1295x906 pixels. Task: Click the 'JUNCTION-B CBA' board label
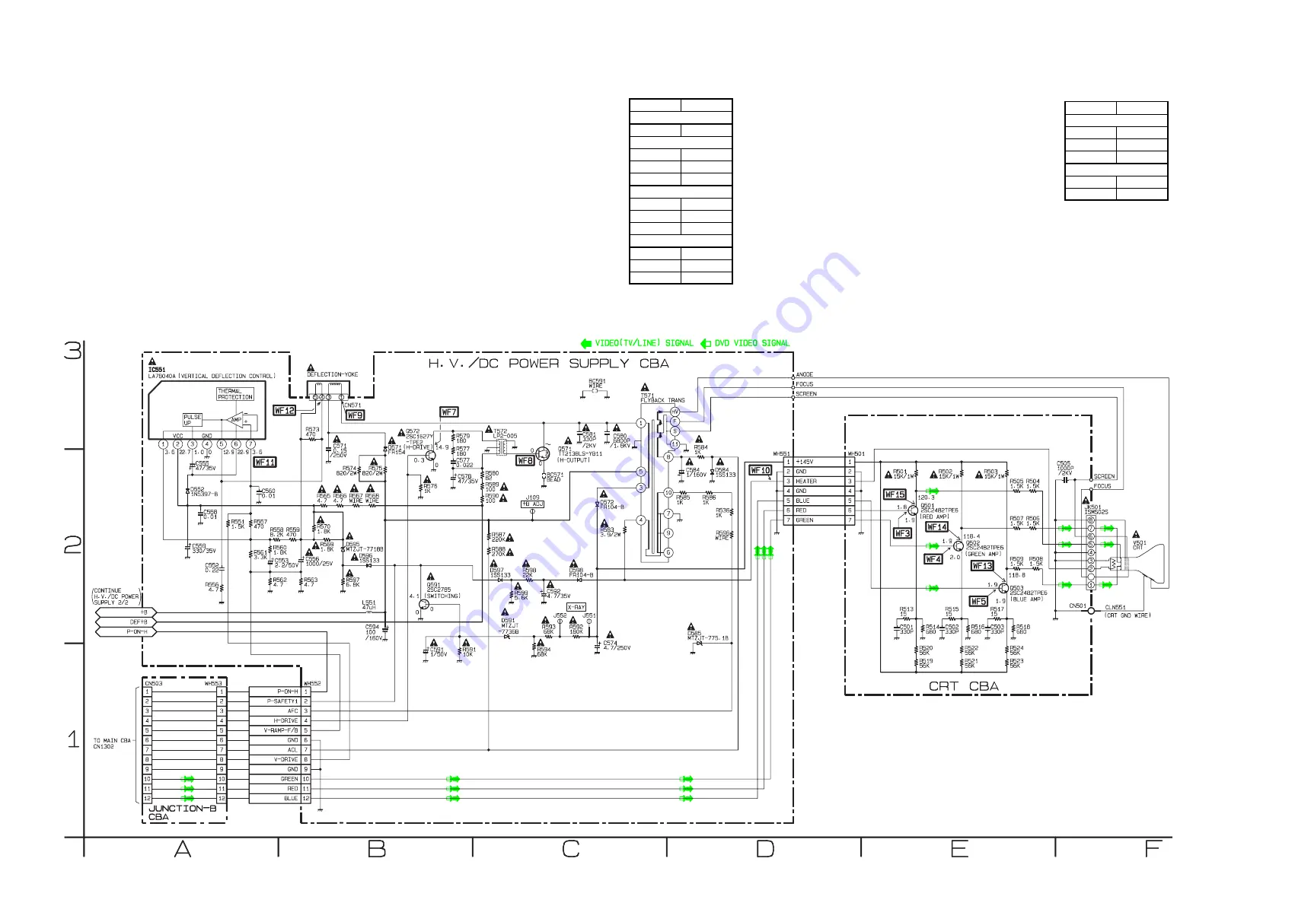point(181,812)
